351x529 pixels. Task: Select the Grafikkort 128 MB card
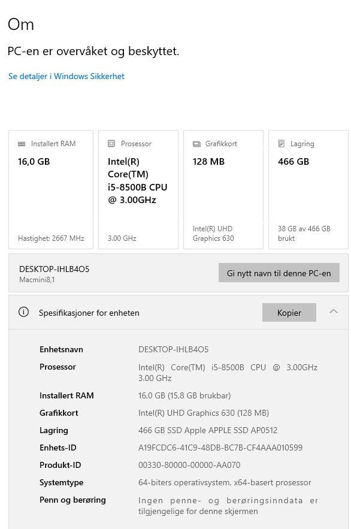click(x=223, y=189)
